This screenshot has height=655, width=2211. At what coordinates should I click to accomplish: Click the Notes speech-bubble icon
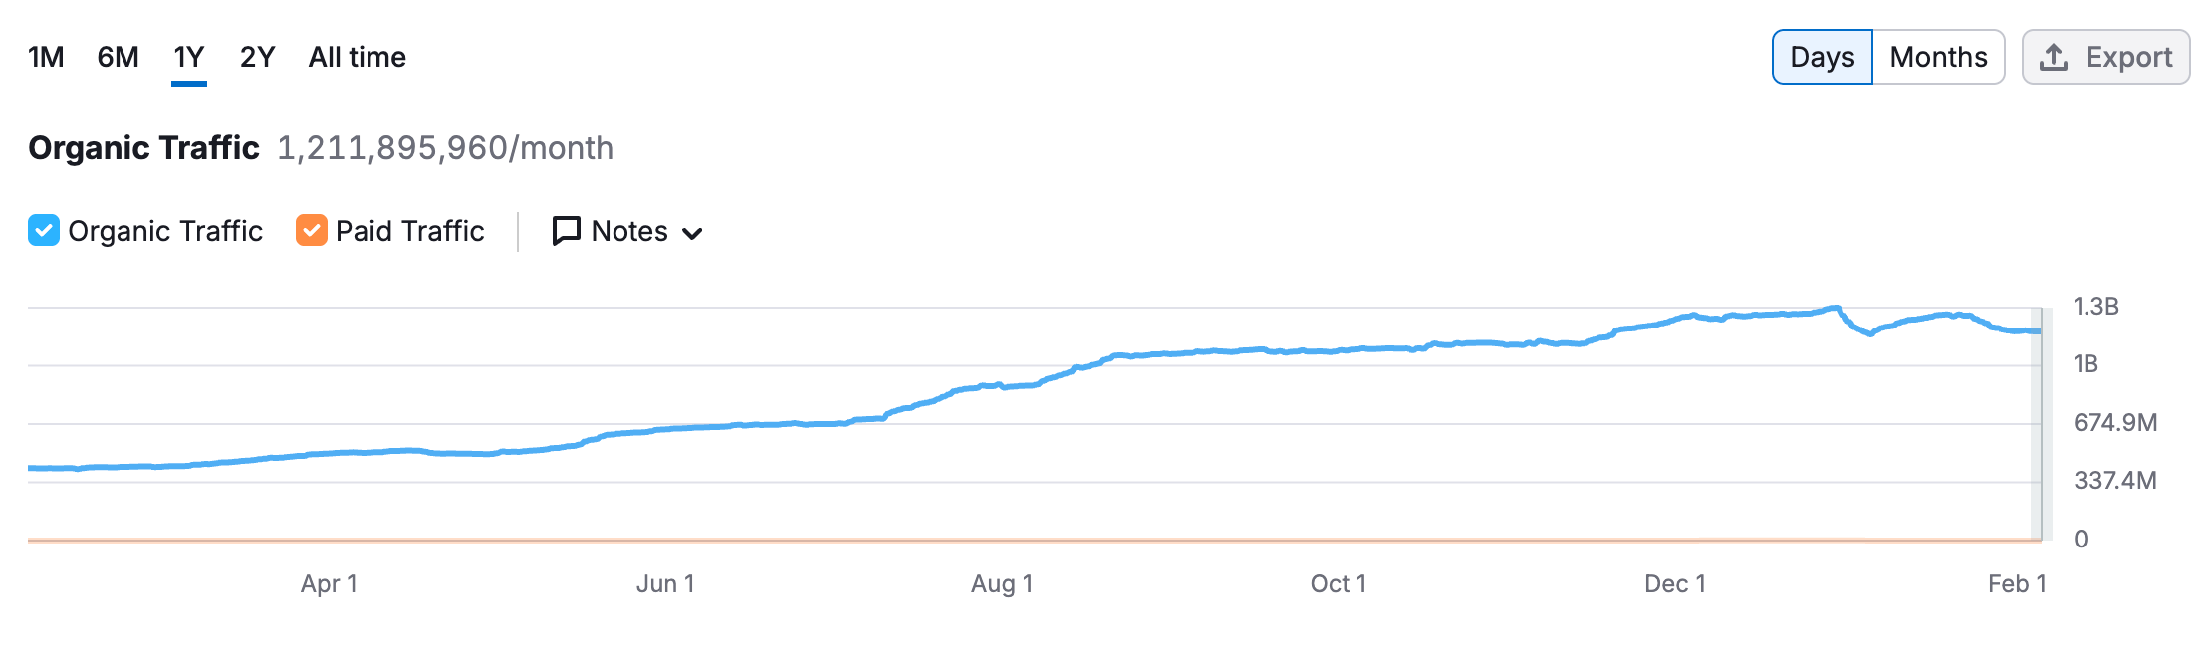(567, 231)
